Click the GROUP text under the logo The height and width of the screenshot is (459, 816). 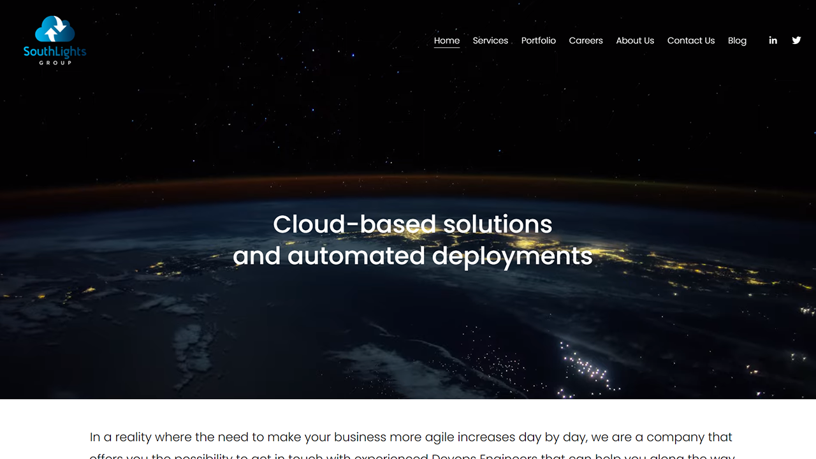(55, 63)
